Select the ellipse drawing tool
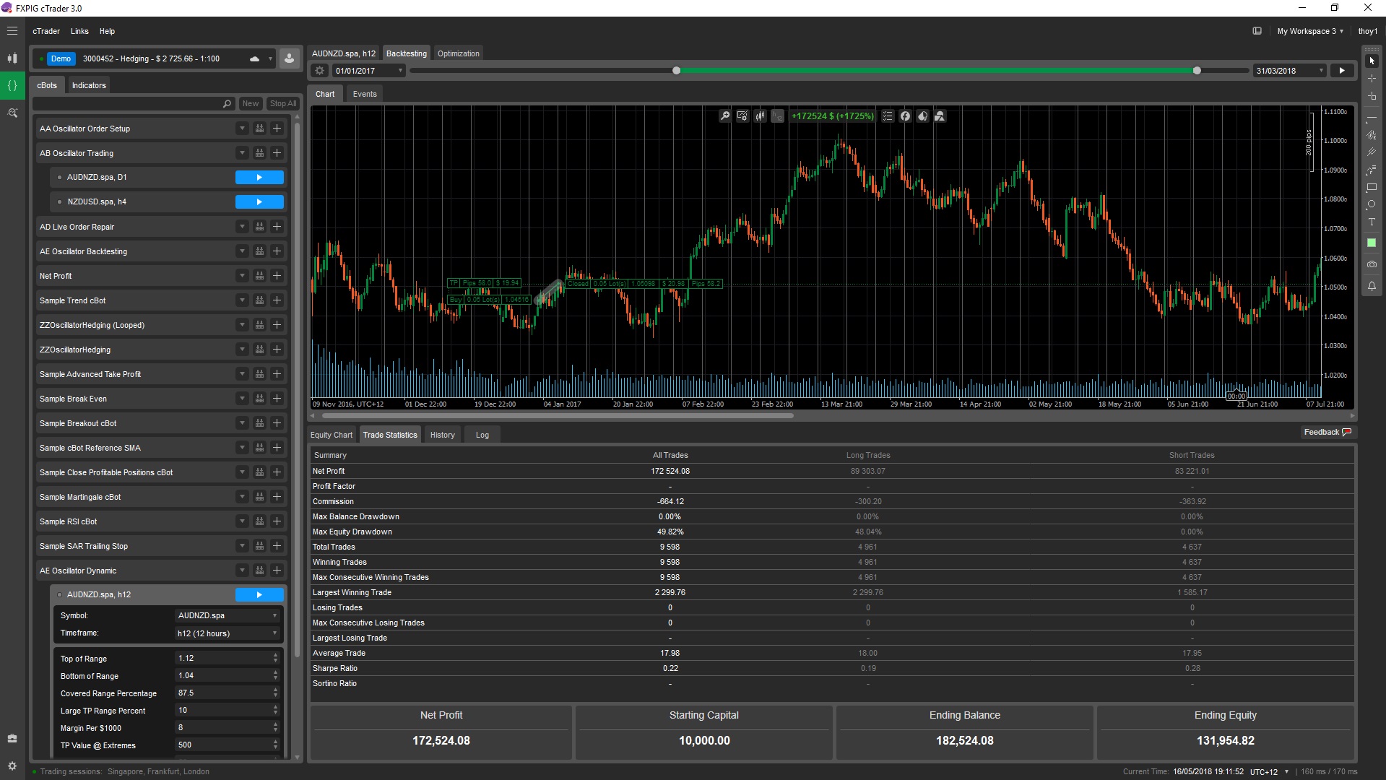1386x780 pixels. 1372,204
